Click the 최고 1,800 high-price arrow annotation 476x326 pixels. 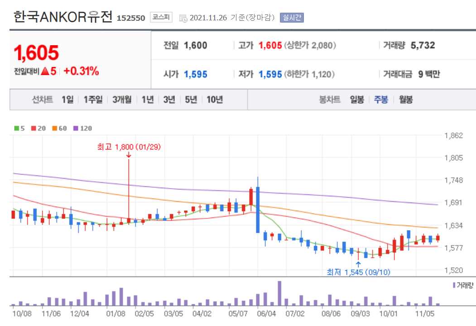click(x=129, y=146)
